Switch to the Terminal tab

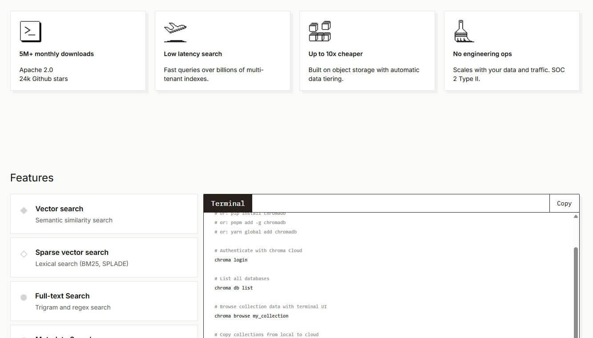coord(228,203)
